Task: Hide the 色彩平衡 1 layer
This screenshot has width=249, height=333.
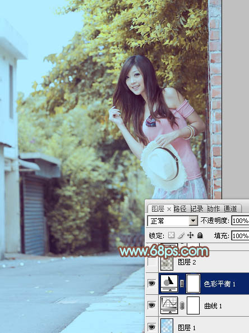Action: (x=151, y=284)
